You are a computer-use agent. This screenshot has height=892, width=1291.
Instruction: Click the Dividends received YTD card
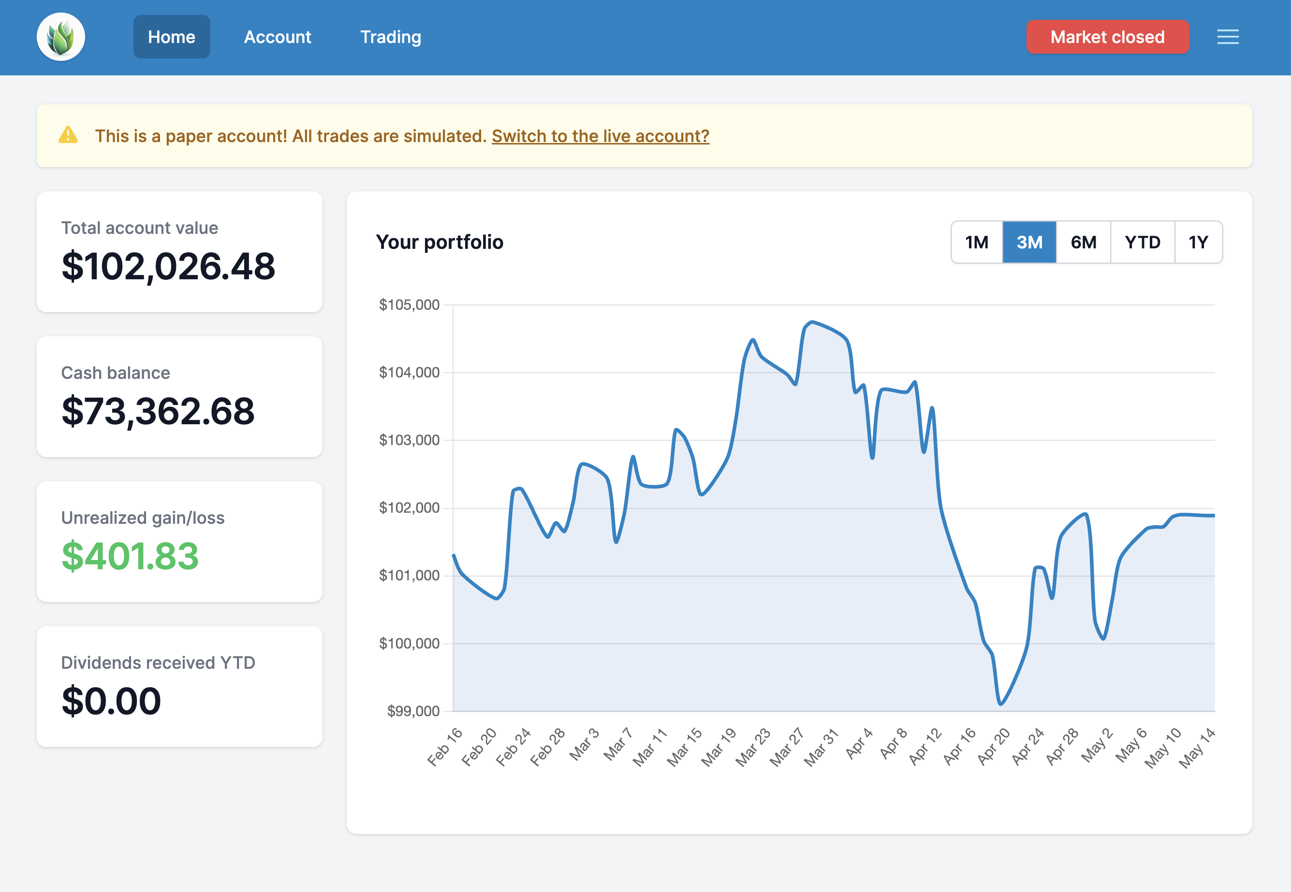(x=179, y=686)
